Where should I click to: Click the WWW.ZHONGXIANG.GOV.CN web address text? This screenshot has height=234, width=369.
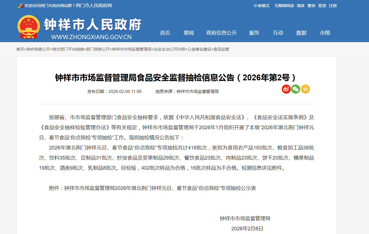[x=91, y=37]
